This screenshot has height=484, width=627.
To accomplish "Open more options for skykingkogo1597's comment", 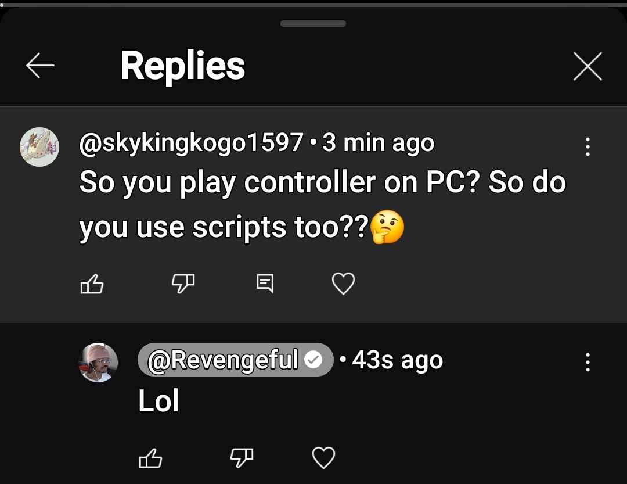I will 588,146.
